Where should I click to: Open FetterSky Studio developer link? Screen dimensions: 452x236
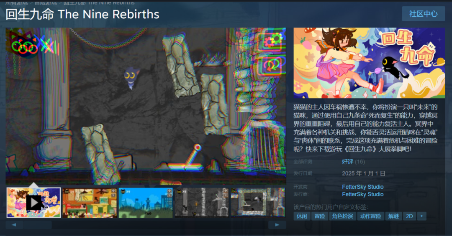tap(362, 187)
